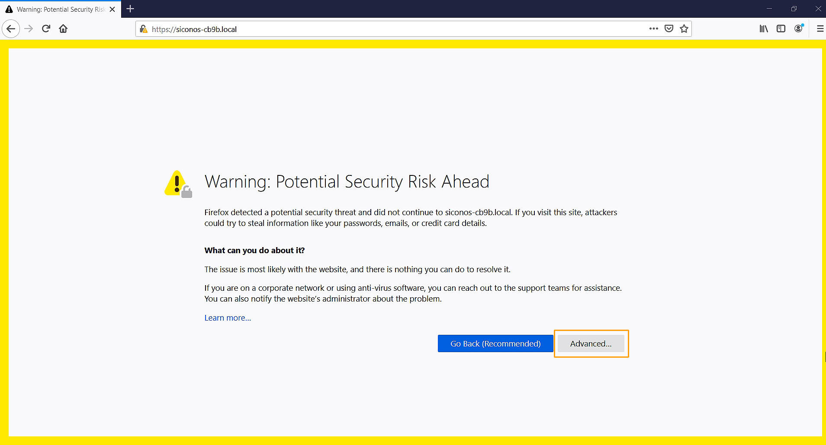
Task: Toggle the sidebar panel
Action: (x=781, y=29)
